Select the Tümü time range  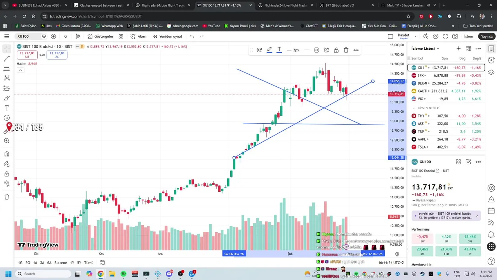pyautogui.click(x=89, y=263)
